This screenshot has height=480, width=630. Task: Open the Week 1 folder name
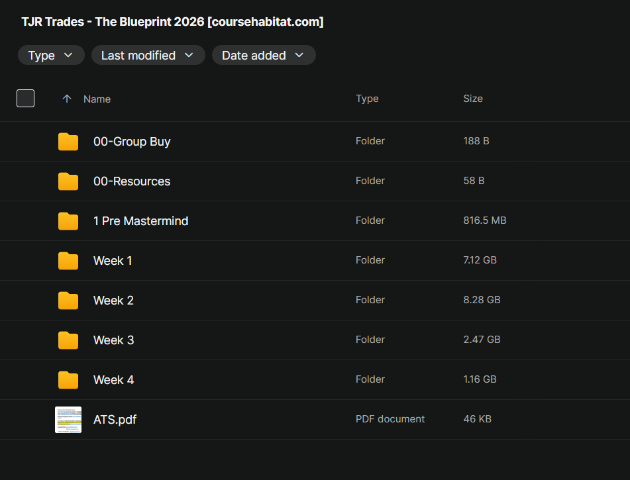[113, 261]
